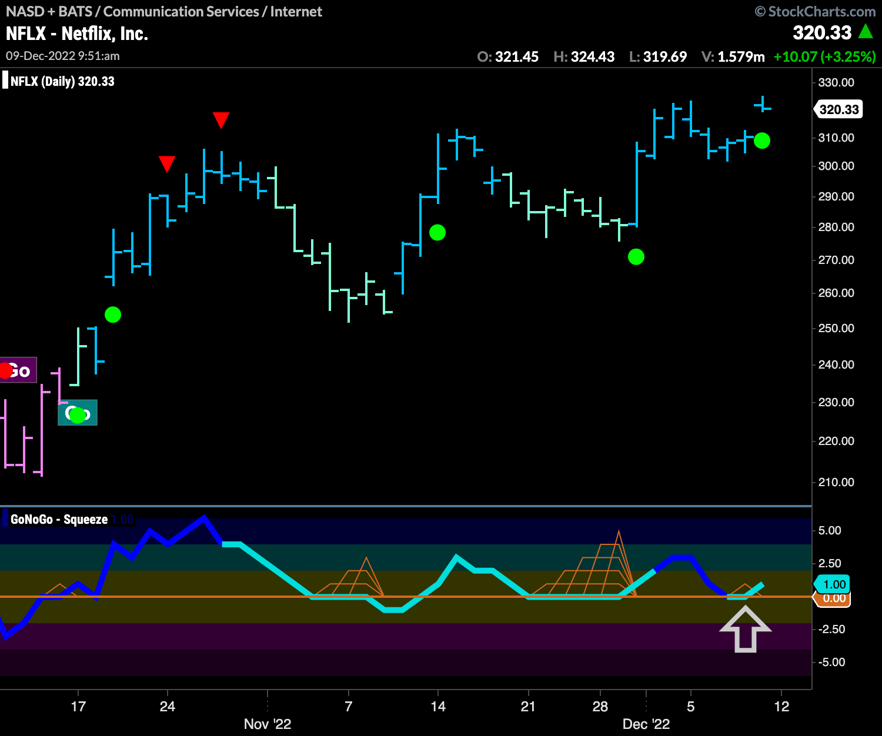Image resolution: width=882 pixels, height=736 pixels.
Task: Click the date label 12 on the time axis
Action: pos(781,706)
